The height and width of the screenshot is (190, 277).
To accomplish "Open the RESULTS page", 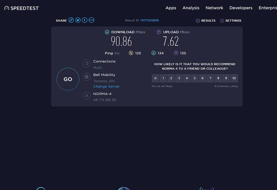I will tap(208, 21).
